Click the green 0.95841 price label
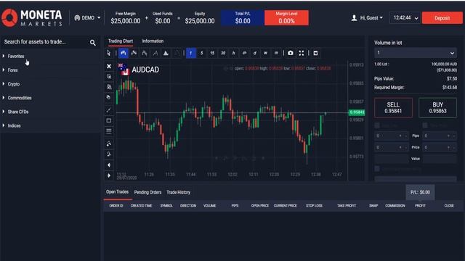Screen dimensions: 465x261 tap(357, 112)
